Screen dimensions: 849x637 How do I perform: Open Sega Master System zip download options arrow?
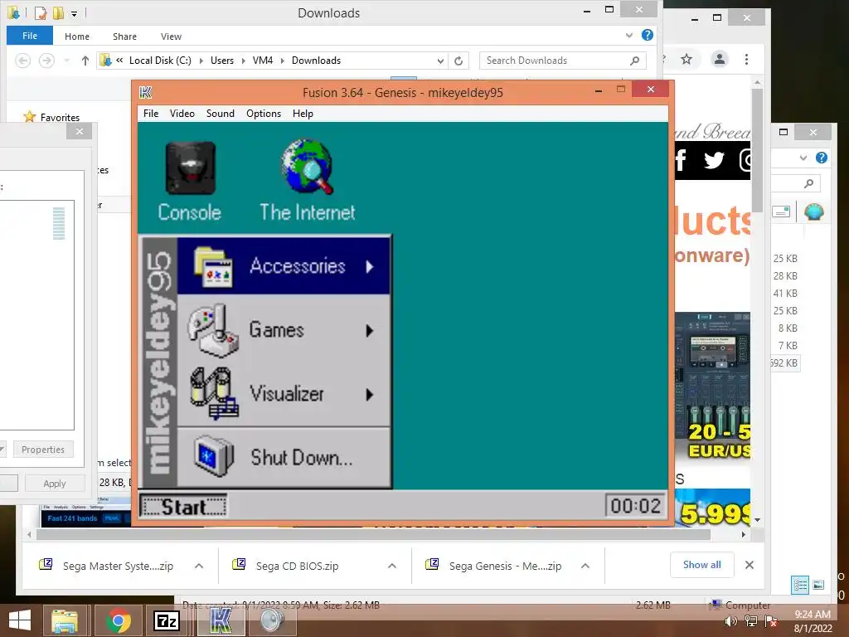pos(199,566)
